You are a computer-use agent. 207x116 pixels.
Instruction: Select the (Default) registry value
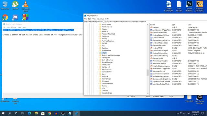[x=156, y=27]
